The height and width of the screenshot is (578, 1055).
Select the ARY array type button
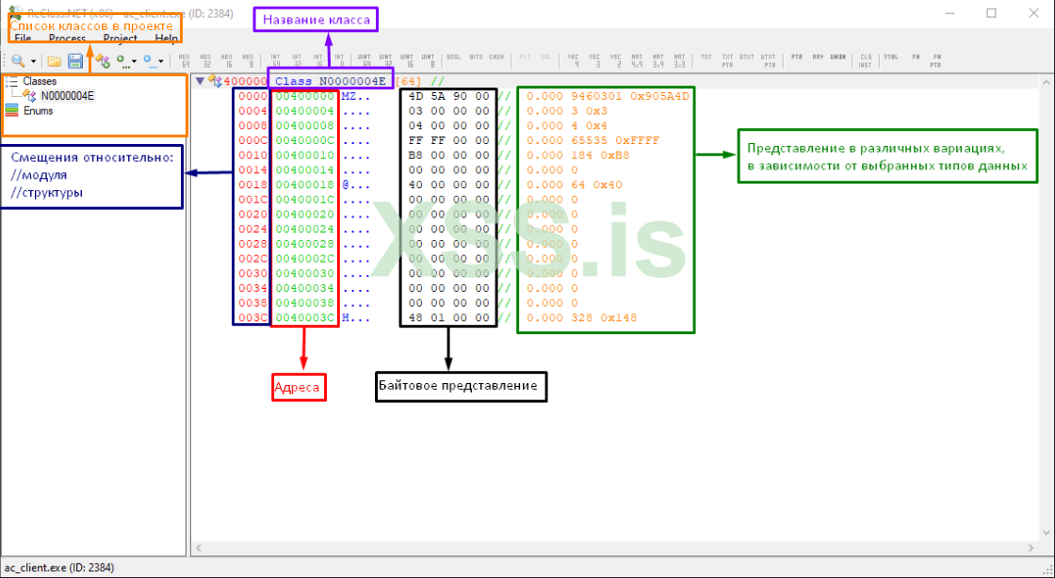819,57
